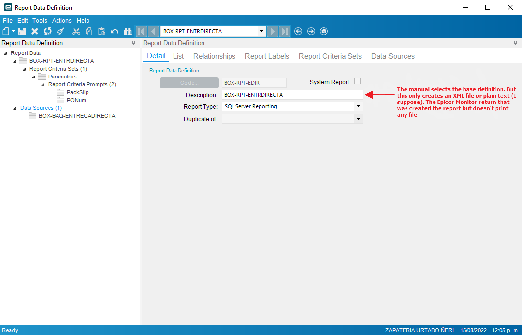Select BOX-RPT-ENTRDIRECTA in the tree
Screen dimensions: 522x335
pyautogui.click(x=61, y=61)
